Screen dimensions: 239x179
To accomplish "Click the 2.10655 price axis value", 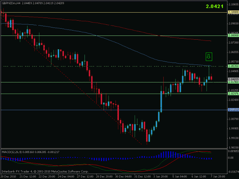I will [x=233, y=5].
